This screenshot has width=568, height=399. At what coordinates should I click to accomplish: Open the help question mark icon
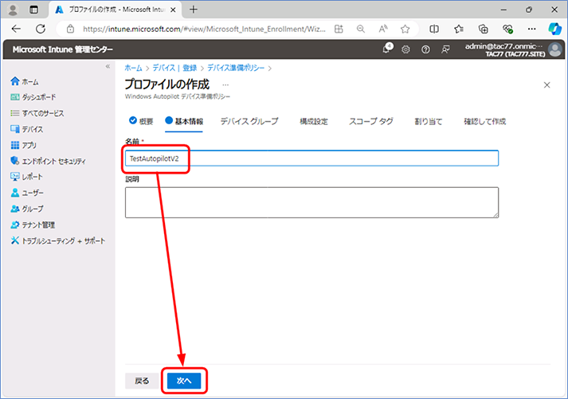click(425, 49)
